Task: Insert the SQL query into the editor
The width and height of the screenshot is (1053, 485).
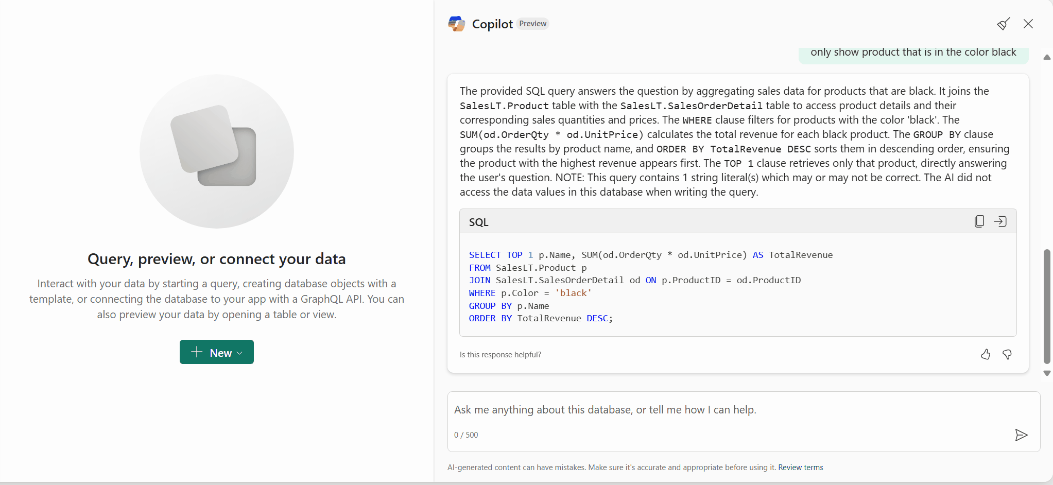Action: point(1000,221)
